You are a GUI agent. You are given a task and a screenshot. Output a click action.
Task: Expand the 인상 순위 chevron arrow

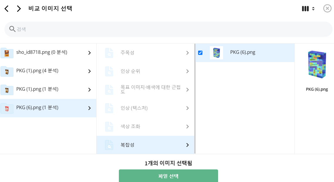tap(188, 71)
